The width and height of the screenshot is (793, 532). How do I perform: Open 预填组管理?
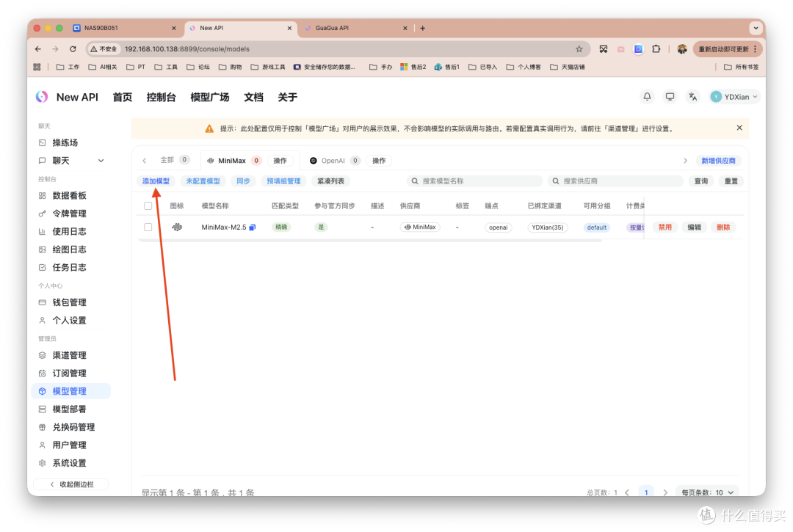[283, 181]
